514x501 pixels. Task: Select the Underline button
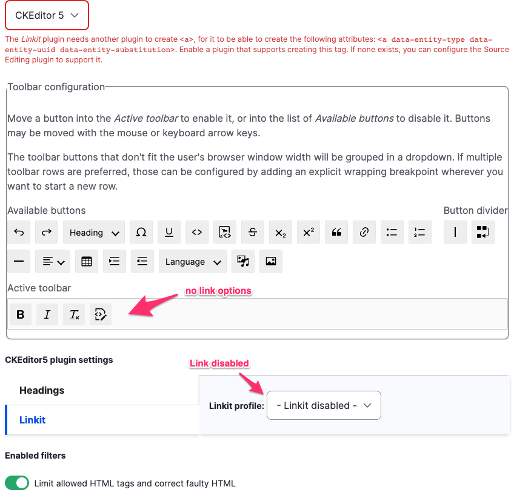click(x=169, y=232)
